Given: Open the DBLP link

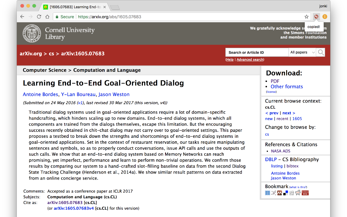Looking at the screenshot, I should pyautogui.click(x=271, y=159).
